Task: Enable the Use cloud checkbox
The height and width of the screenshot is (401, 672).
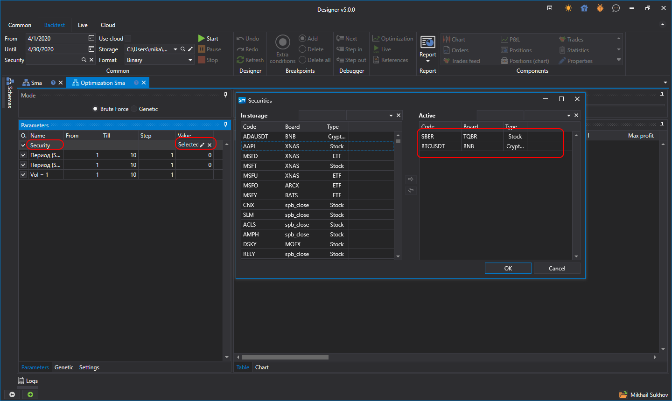Action: [x=128, y=38]
